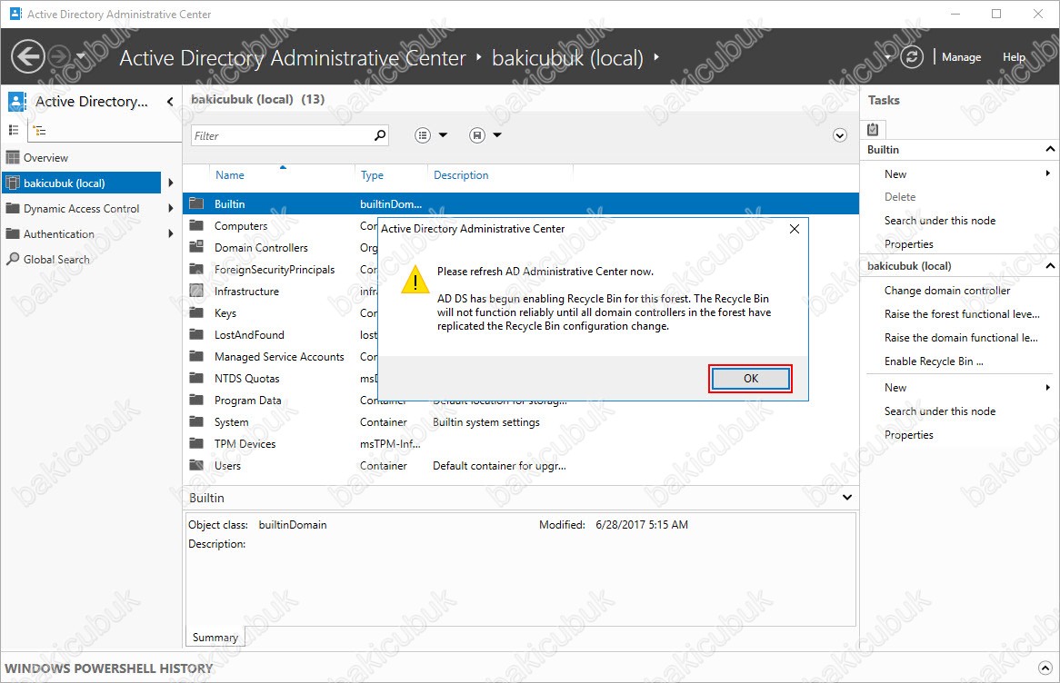Viewport: 1060px width, 683px height.
Task: Expand Authentication node arrow
Action: coord(170,233)
